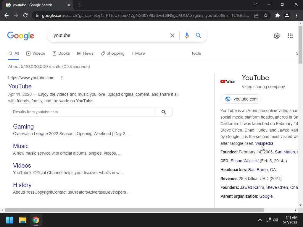Open the YouTube result title link

20,86
